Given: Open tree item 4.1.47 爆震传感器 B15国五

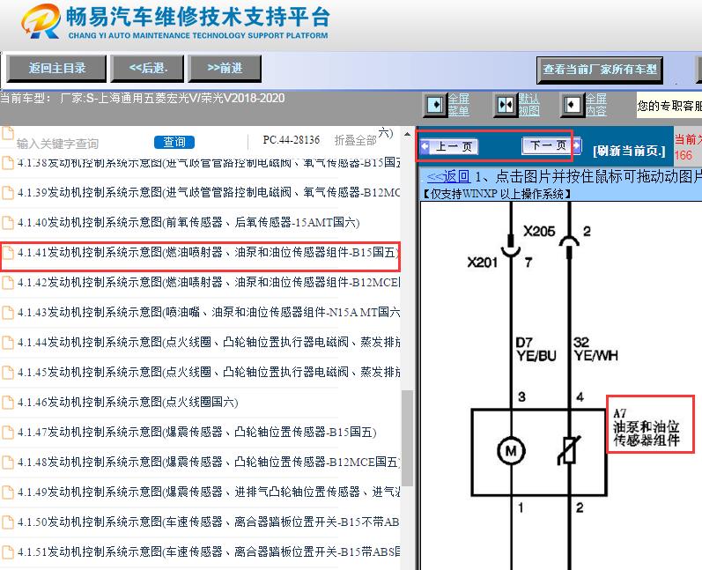Looking at the screenshot, I should tap(196, 432).
